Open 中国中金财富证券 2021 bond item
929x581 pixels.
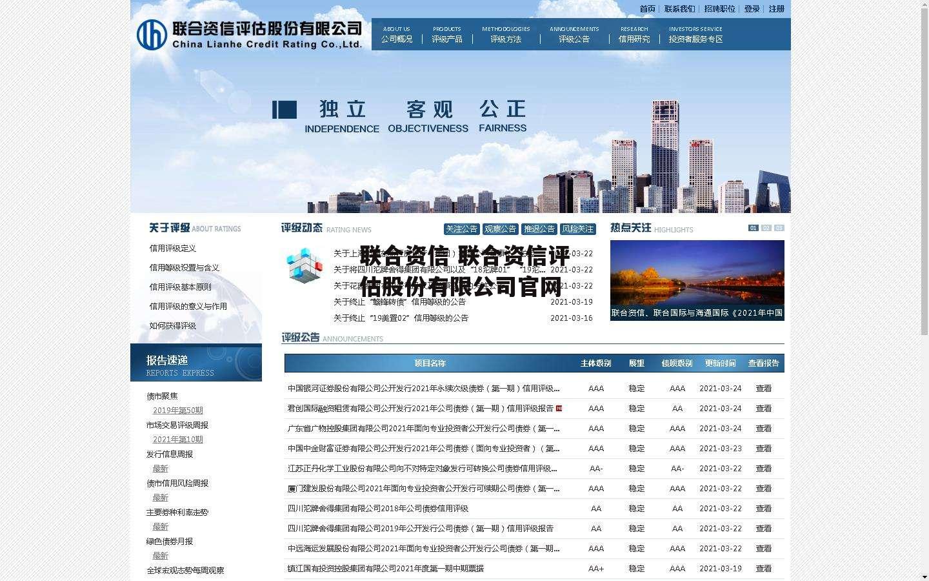click(424, 449)
